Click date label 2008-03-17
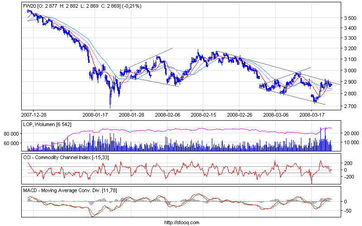This screenshot has height=226, width=362. [x=312, y=115]
